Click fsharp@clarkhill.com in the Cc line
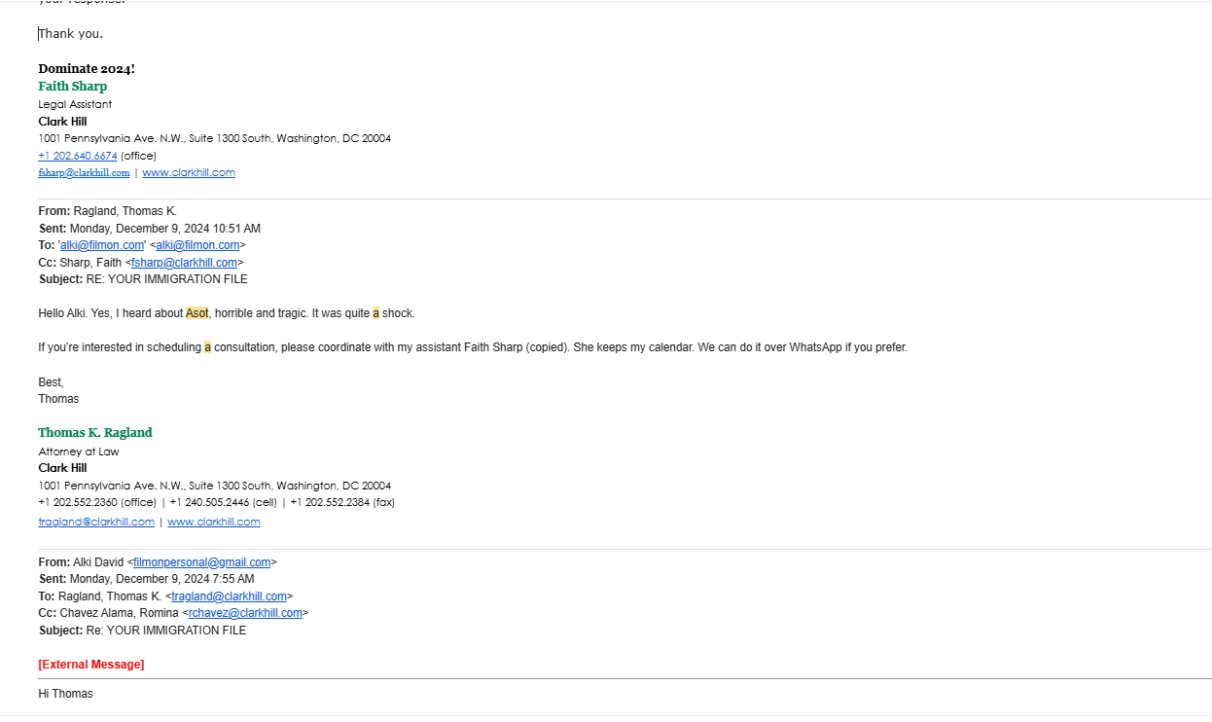The image size is (1212, 722). tap(184, 263)
